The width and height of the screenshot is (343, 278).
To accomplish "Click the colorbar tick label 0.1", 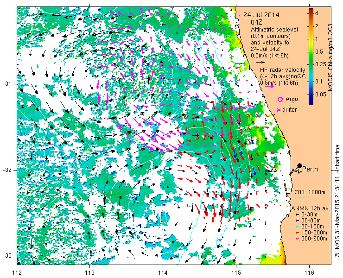I will (320, 82).
